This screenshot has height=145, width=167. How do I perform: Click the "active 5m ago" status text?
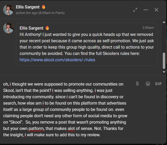pyautogui.click(x=40, y=13)
